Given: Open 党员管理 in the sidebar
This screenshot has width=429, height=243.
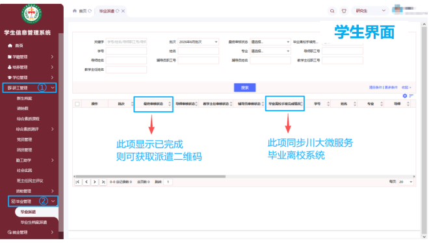Looking at the screenshot, I should (24, 140).
